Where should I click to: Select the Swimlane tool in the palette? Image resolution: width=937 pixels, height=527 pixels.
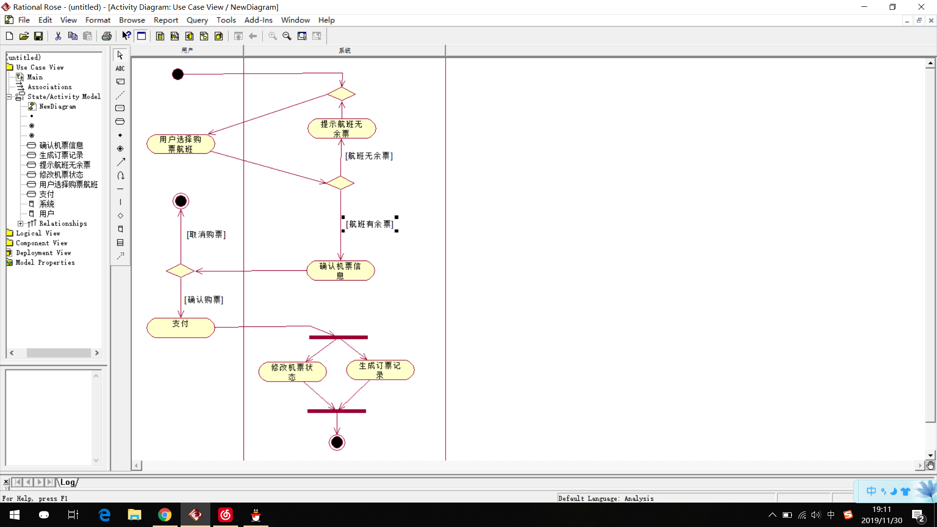[120, 229]
